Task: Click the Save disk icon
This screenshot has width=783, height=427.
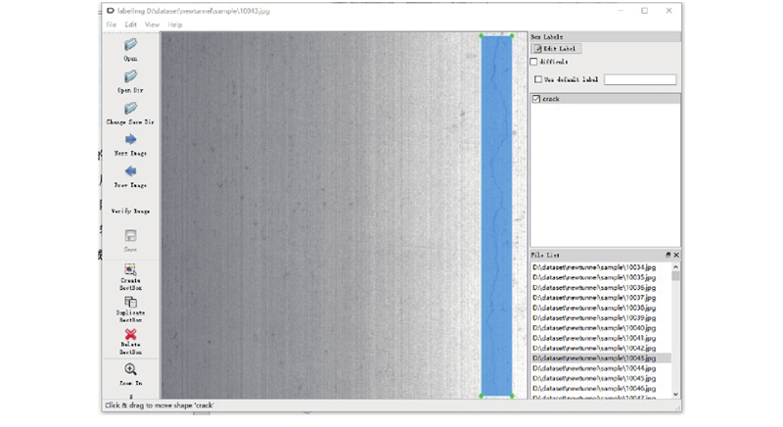Action: pyautogui.click(x=130, y=236)
